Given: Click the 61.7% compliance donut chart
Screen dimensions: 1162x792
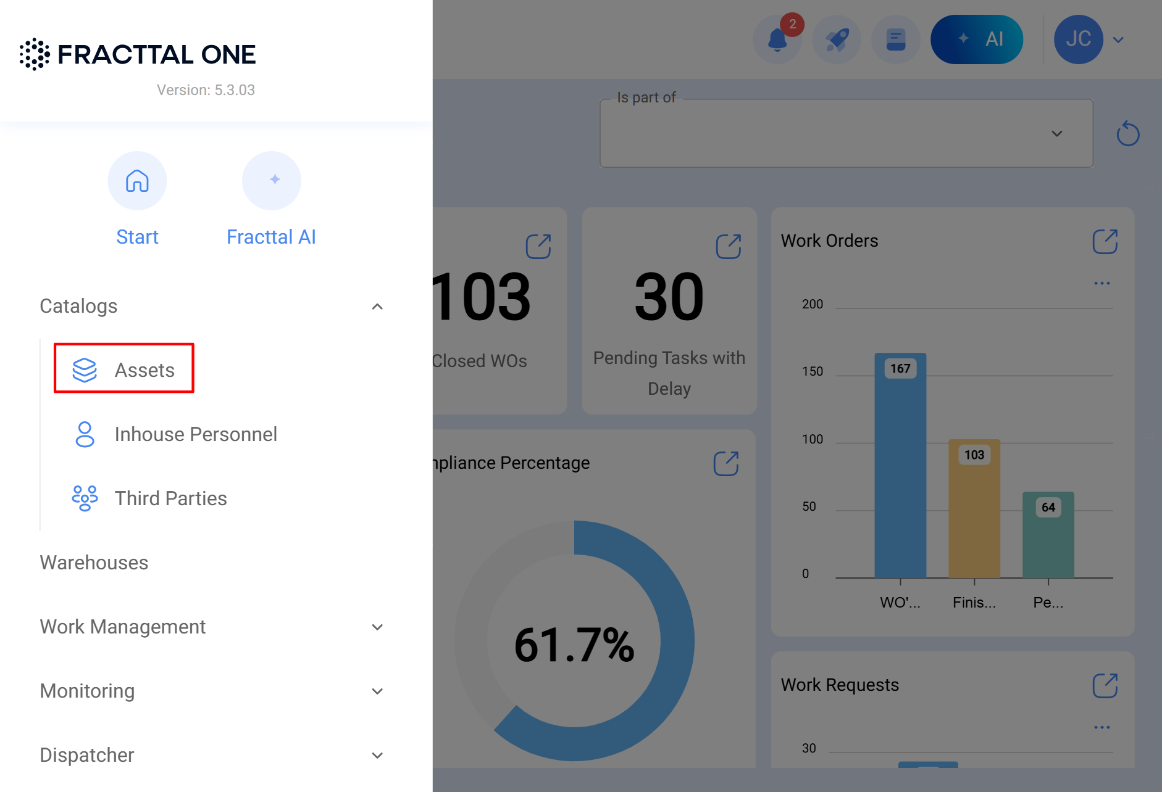Looking at the screenshot, I should click(x=574, y=643).
